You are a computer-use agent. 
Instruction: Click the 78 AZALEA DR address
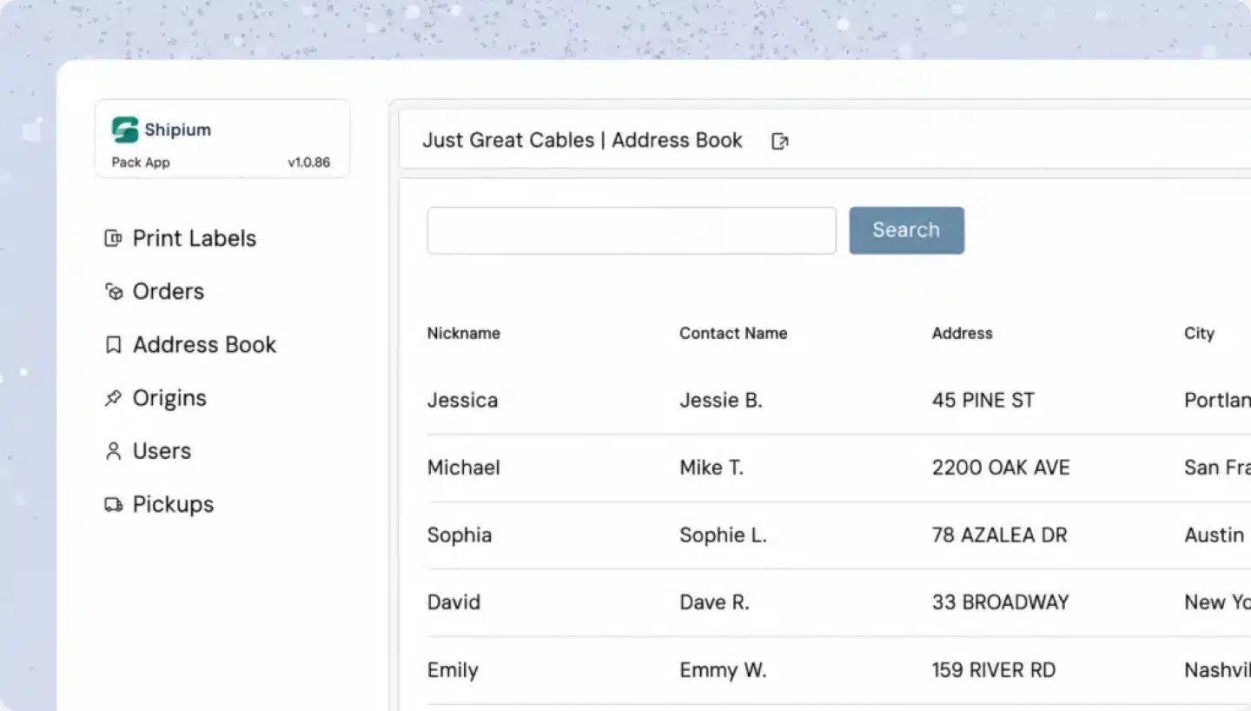pos(999,535)
